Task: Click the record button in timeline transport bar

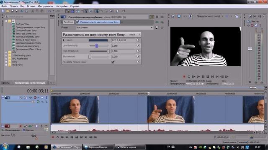Action: [x=53, y=137]
